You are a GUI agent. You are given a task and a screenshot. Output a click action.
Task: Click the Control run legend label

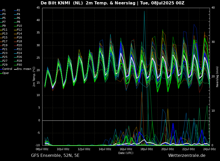(7, 69)
